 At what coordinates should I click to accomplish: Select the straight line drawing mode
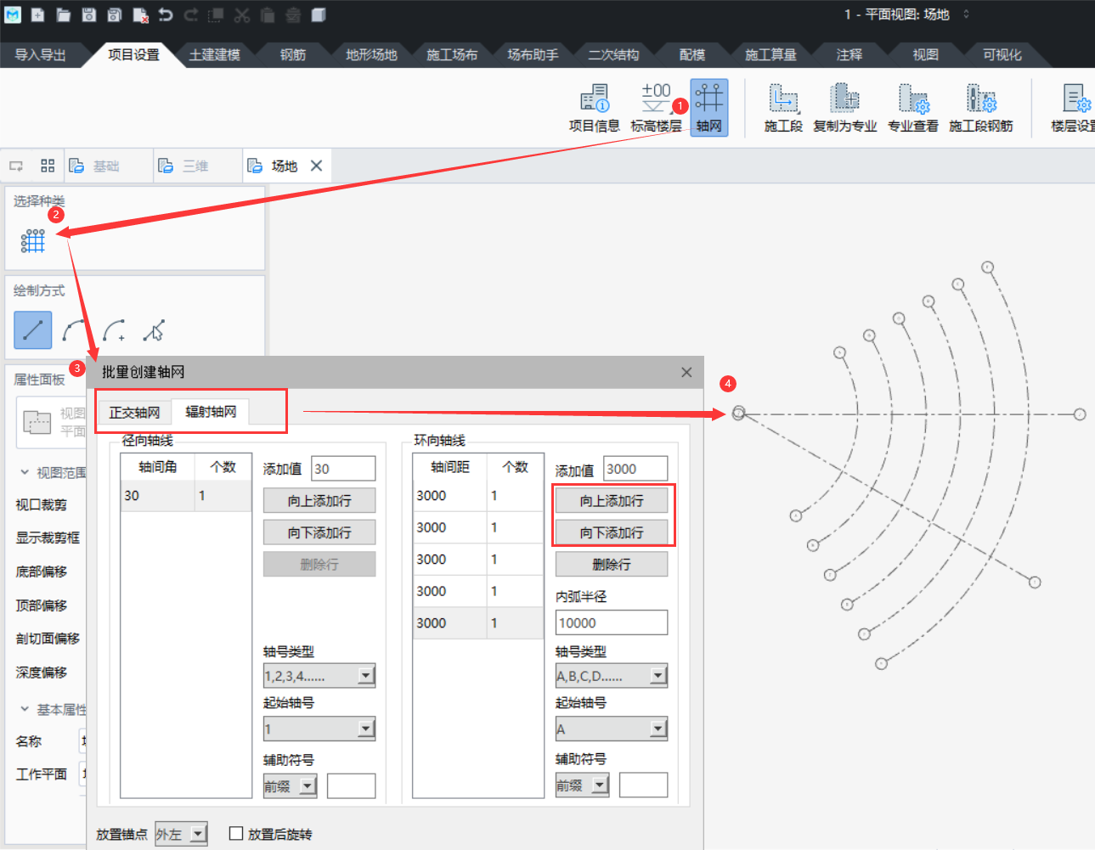coord(32,329)
